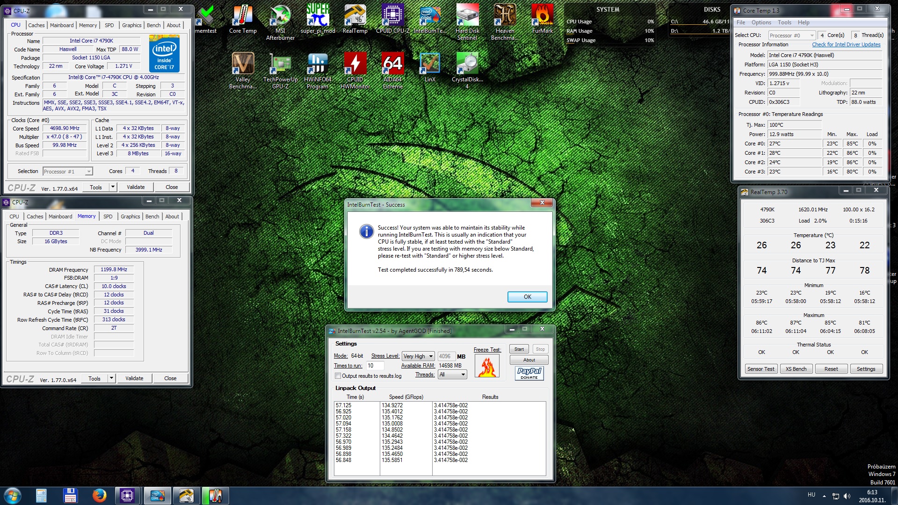Click Tools button in upper CPU-Z
The image size is (898, 505).
click(x=96, y=187)
